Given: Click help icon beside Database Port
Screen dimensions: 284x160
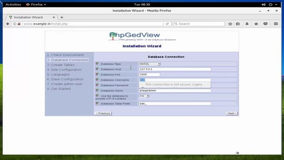Looking at the screenshot, I should point(97,74).
